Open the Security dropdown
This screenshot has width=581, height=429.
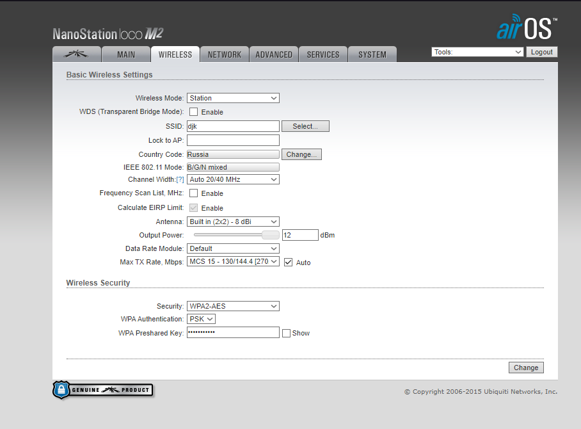pyautogui.click(x=233, y=306)
